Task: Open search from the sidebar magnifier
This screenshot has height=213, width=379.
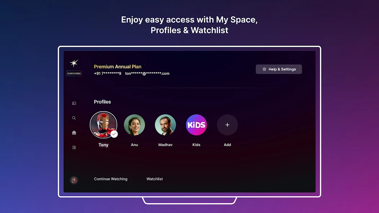Action: coord(74,118)
